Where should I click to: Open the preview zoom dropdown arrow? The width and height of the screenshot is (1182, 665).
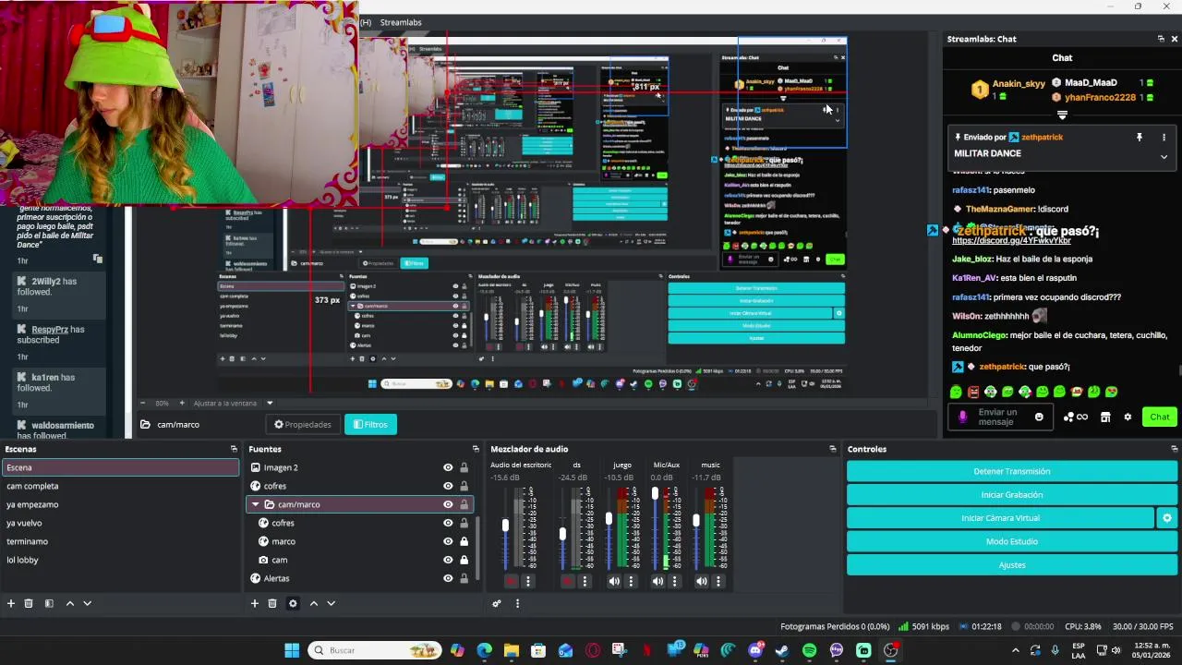pos(270,403)
